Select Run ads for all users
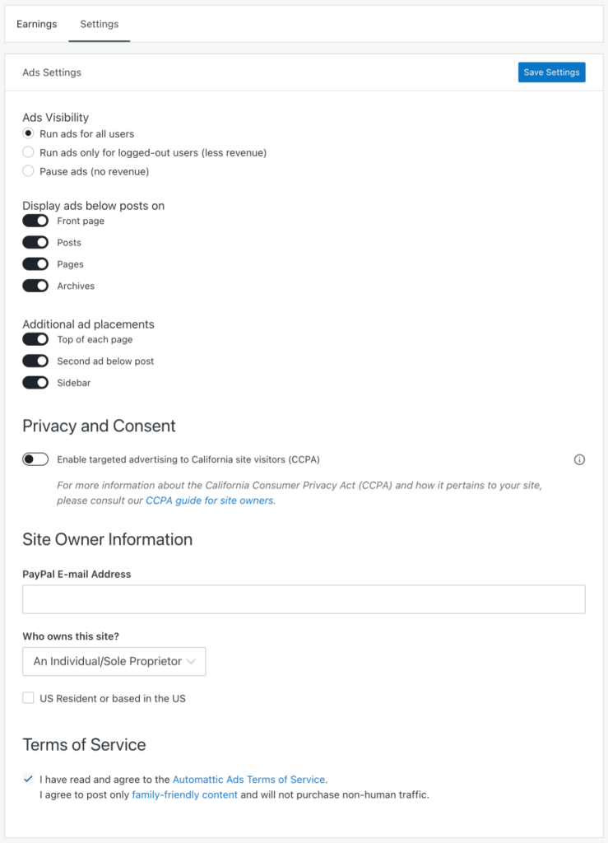Screen dimensions: 608x843 (28, 133)
